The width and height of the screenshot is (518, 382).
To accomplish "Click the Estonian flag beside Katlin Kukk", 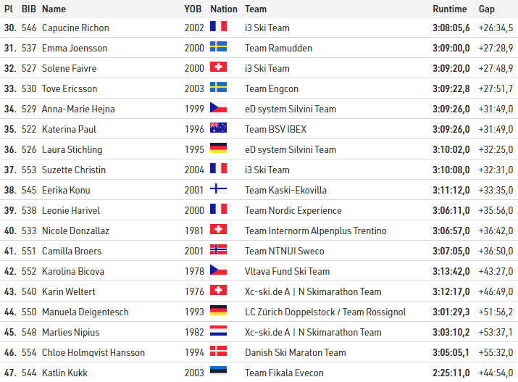I will click(218, 373).
